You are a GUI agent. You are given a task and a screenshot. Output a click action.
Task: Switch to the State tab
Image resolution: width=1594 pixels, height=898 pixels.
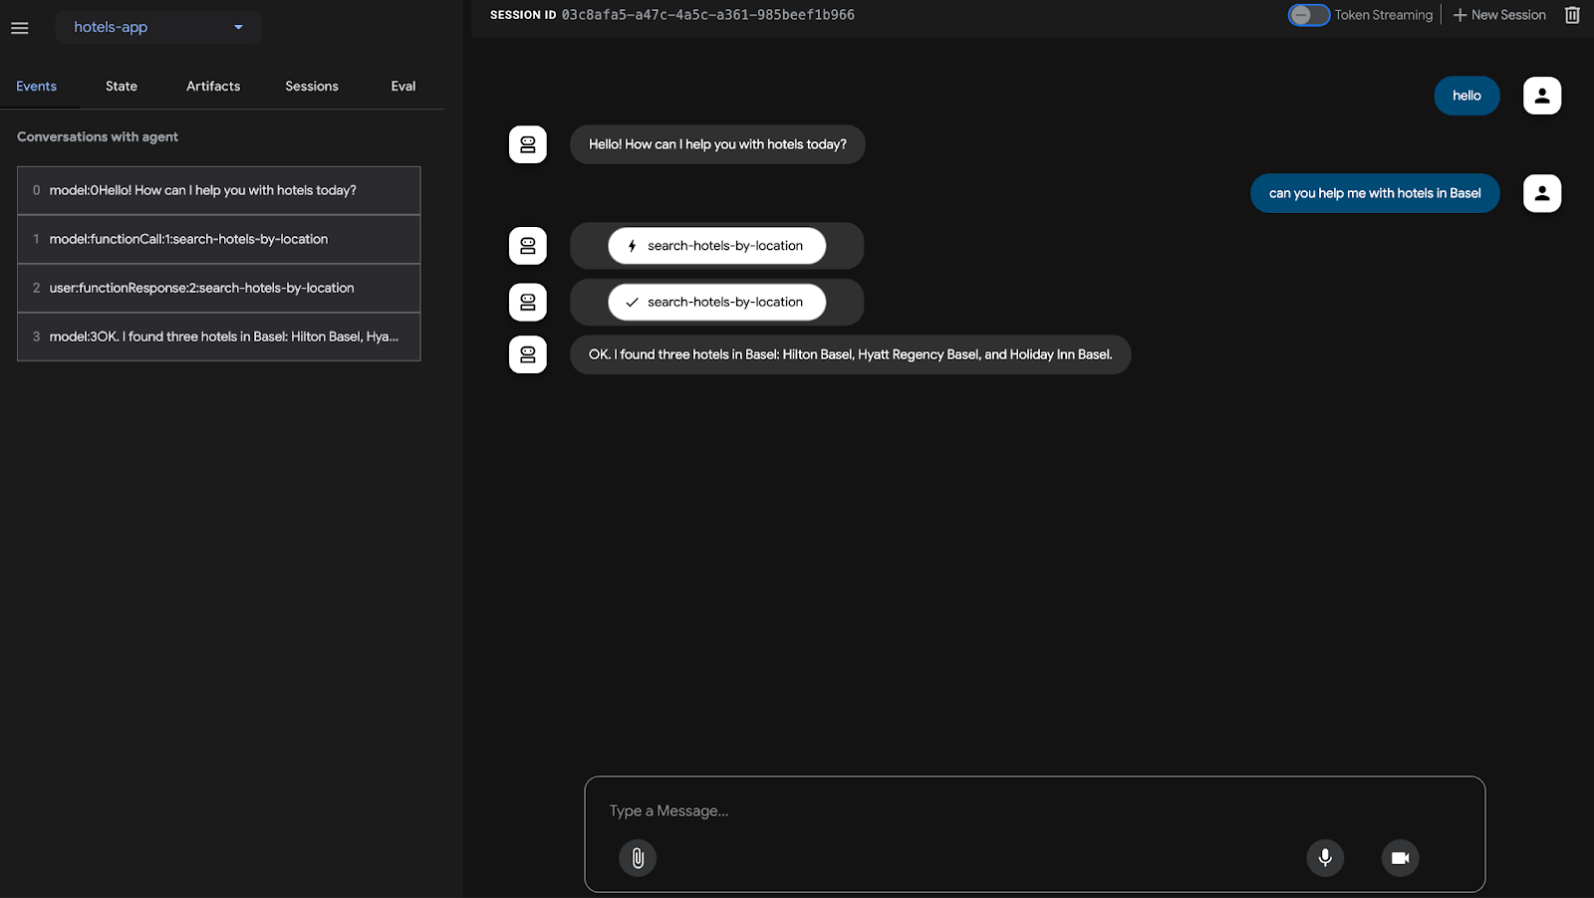coord(122,87)
